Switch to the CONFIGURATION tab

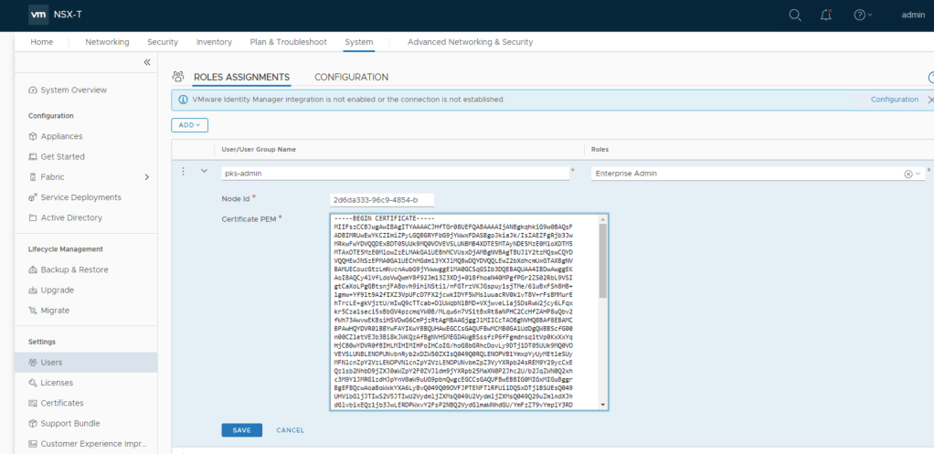[x=351, y=78]
